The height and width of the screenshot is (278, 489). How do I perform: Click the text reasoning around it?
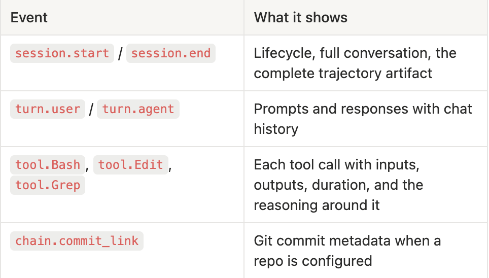coord(317,205)
